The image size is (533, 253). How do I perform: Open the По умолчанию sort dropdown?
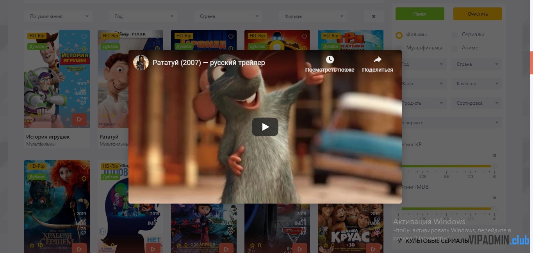coord(59,16)
